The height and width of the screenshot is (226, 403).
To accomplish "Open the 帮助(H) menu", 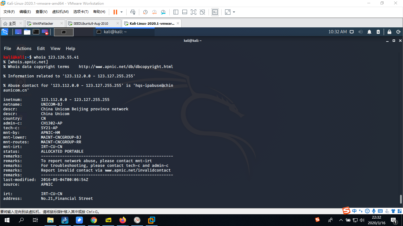I will [99, 12].
